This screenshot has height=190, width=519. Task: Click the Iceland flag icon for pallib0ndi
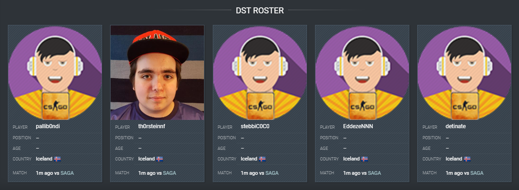click(x=57, y=159)
